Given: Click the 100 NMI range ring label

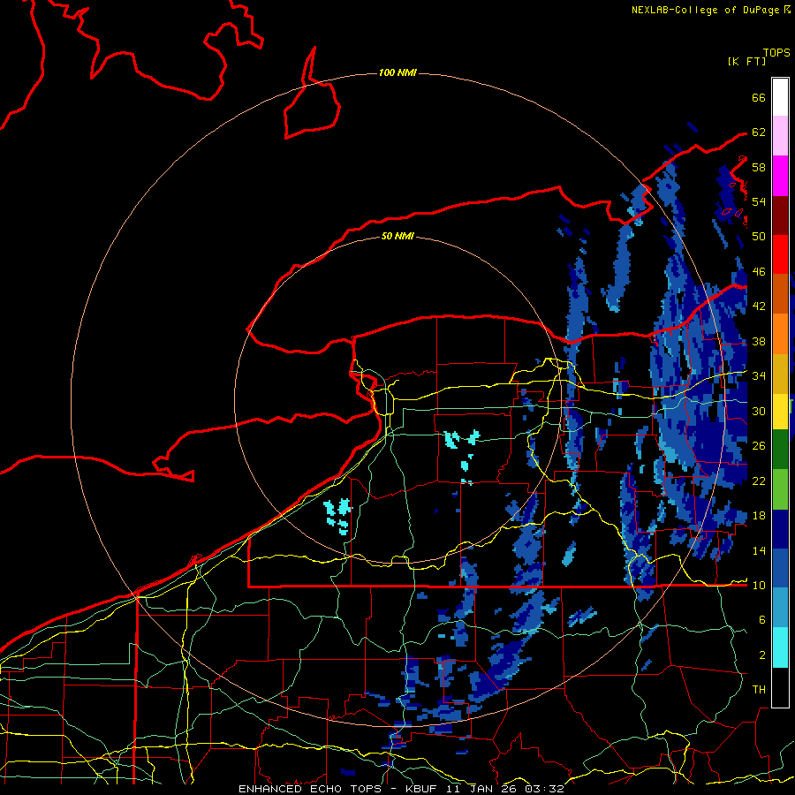Looking at the screenshot, I should 397,73.
